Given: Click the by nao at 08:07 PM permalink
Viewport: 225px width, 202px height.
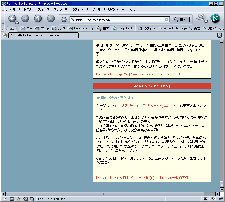Looking at the screenshot, I should click(x=112, y=178).
